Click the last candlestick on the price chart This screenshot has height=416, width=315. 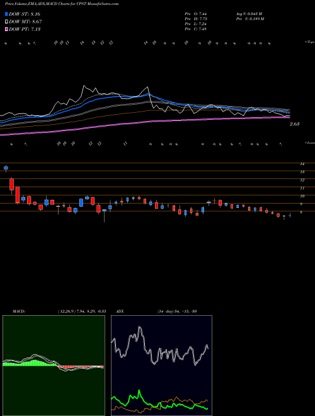pos(290,216)
